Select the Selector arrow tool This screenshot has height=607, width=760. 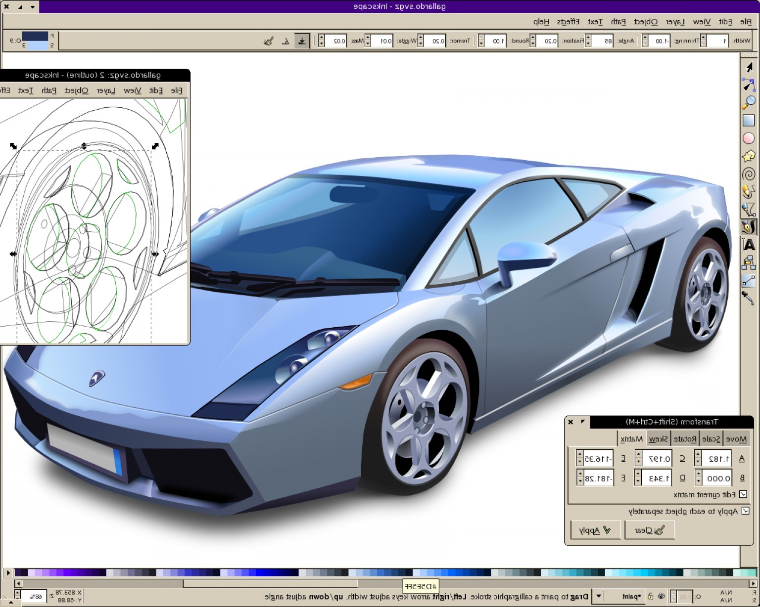click(749, 67)
